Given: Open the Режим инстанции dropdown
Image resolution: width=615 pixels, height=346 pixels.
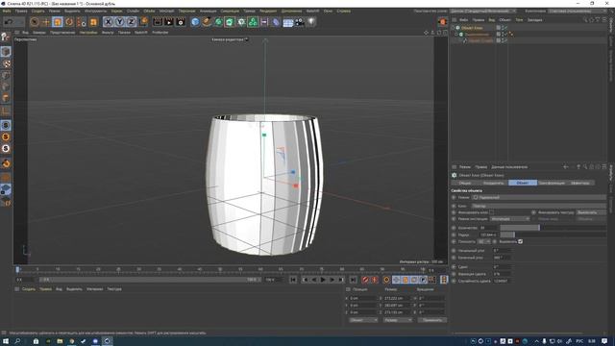Looking at the screenshot, I should (510, 219).
